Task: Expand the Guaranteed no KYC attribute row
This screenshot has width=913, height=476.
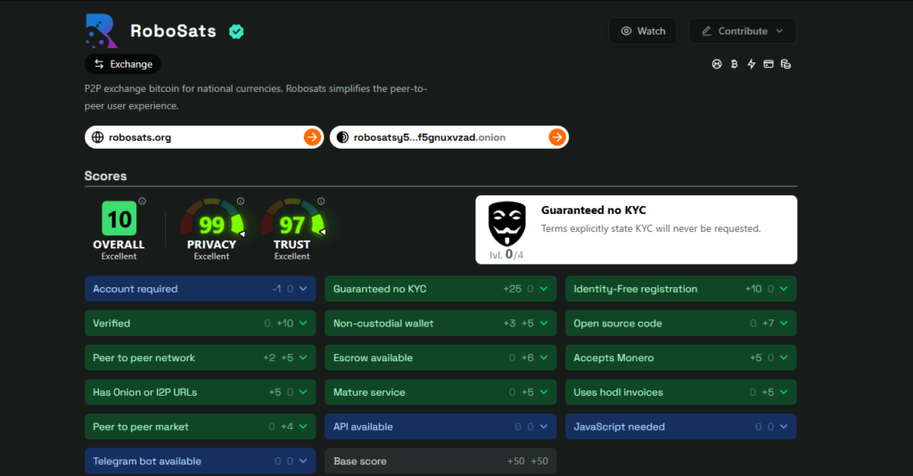Action: pyautogui.click(x=543, y=289)
